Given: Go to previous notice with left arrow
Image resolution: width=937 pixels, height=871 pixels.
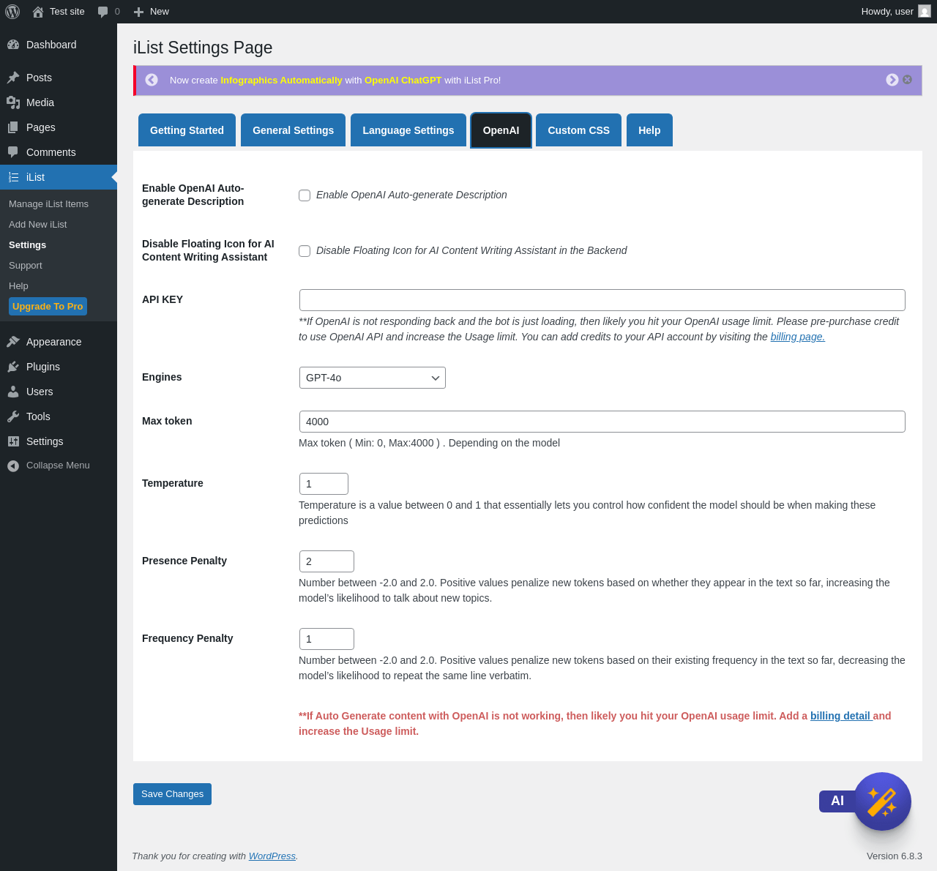Looking at the screenshot, I should click(x=152, y=80).
